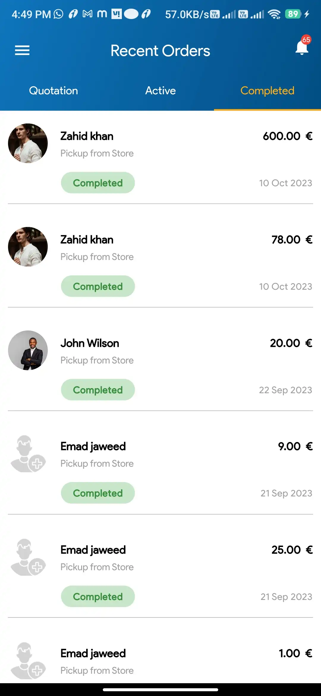Tap the battery indicator in status bar
321x696 pixels.
click(x=293, y=14)
